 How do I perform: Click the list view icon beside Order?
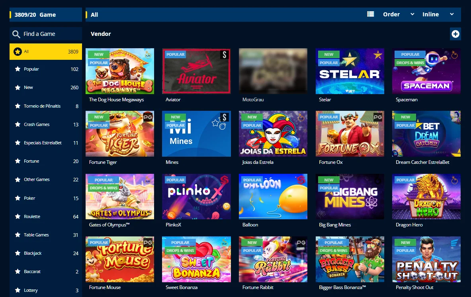[371, 14]
